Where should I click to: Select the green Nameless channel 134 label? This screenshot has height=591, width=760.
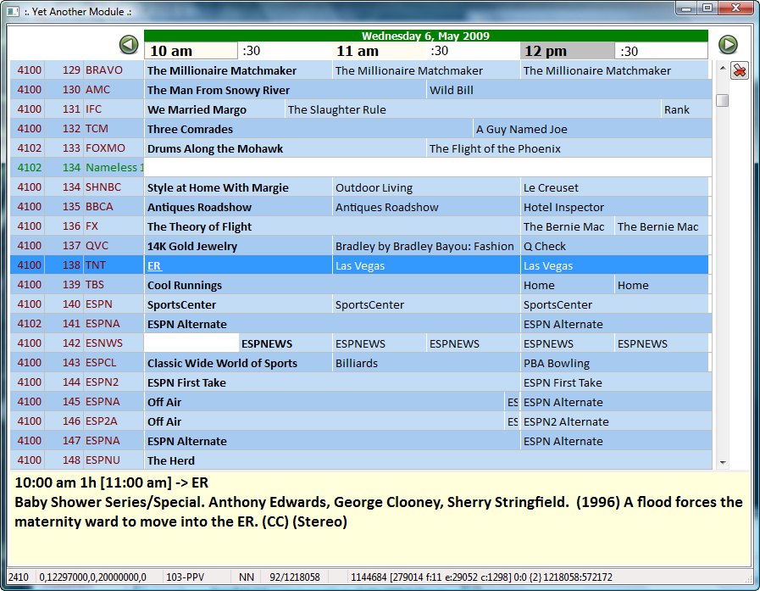[x=114, y=167]
